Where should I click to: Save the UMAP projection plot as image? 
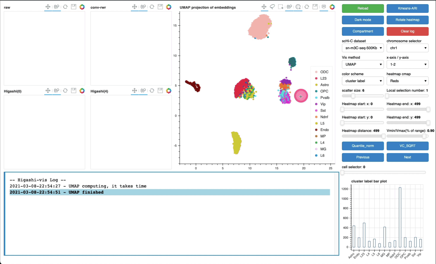pyautogui.click(x=315, y=7)
